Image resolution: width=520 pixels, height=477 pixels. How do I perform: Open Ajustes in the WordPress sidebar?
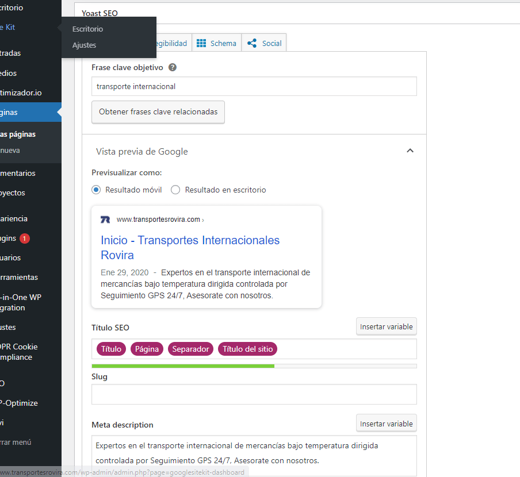coord(30,327)
